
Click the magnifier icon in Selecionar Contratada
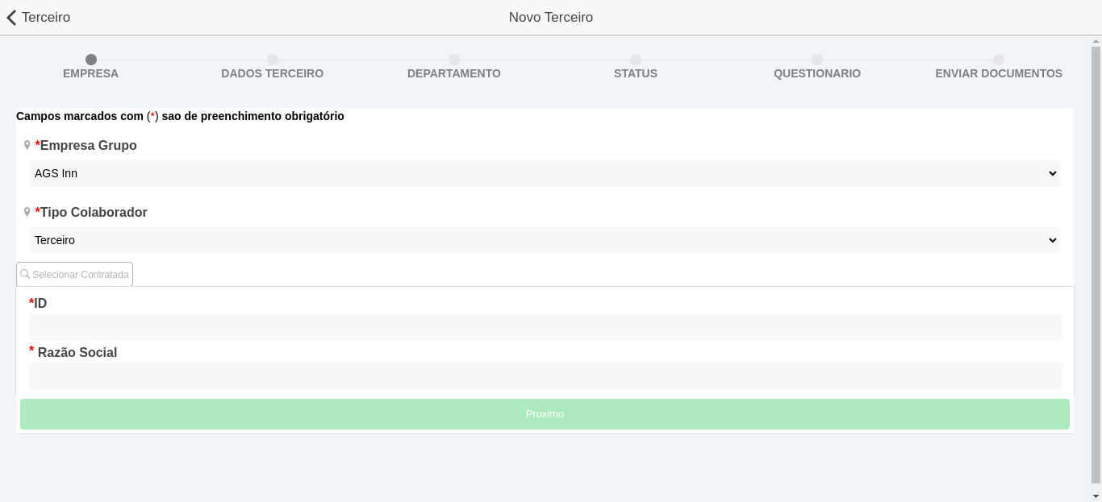[x=25, y=274]
